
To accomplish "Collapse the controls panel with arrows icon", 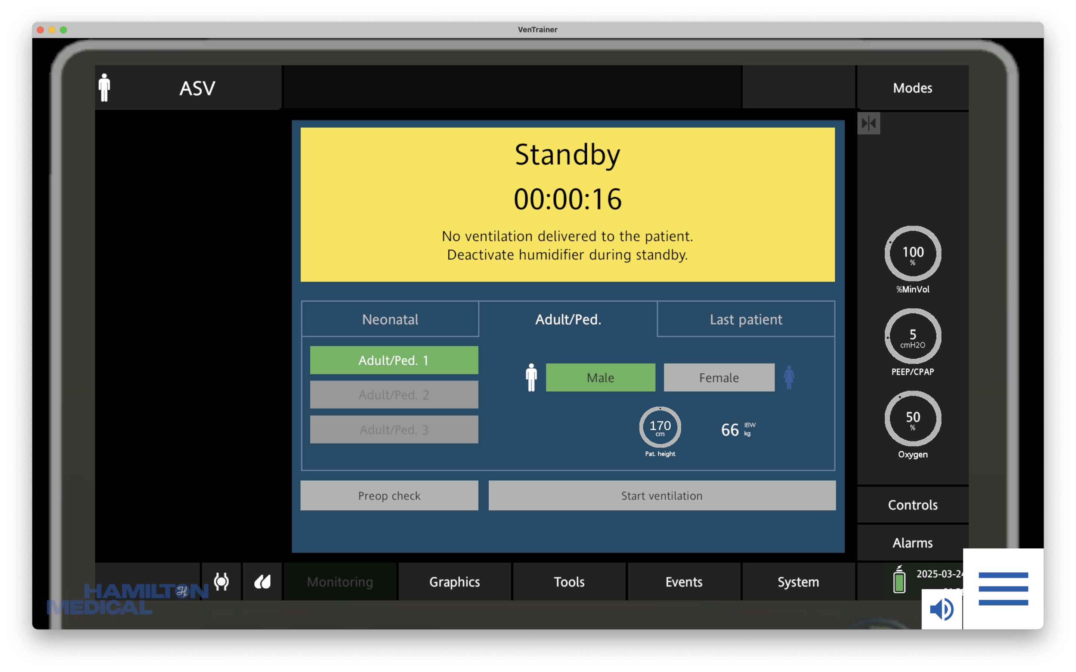I will [x=869, y=123].
